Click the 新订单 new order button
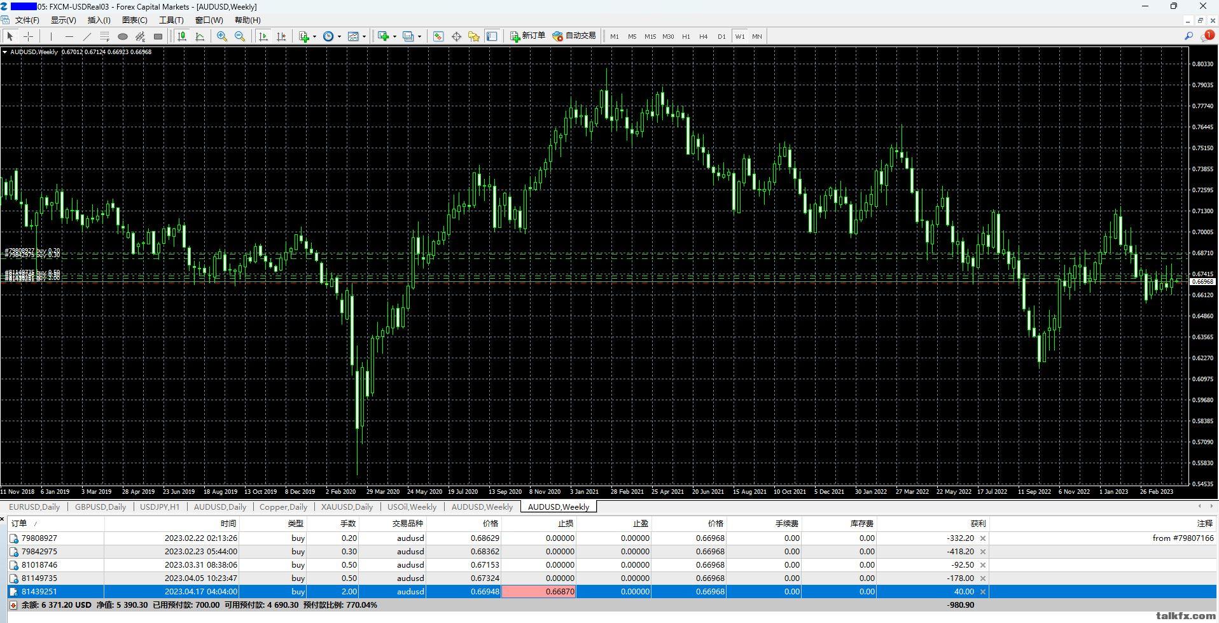Image resolution: width=1219 pixels, height=623 pixels. click(527, 36)
